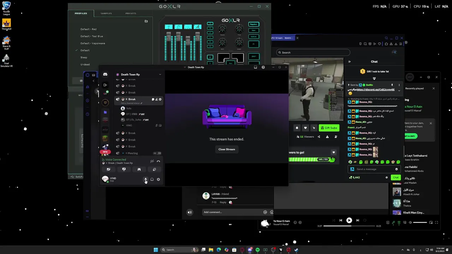Toggle Discord noise suppression icon

tap(152, 161)
